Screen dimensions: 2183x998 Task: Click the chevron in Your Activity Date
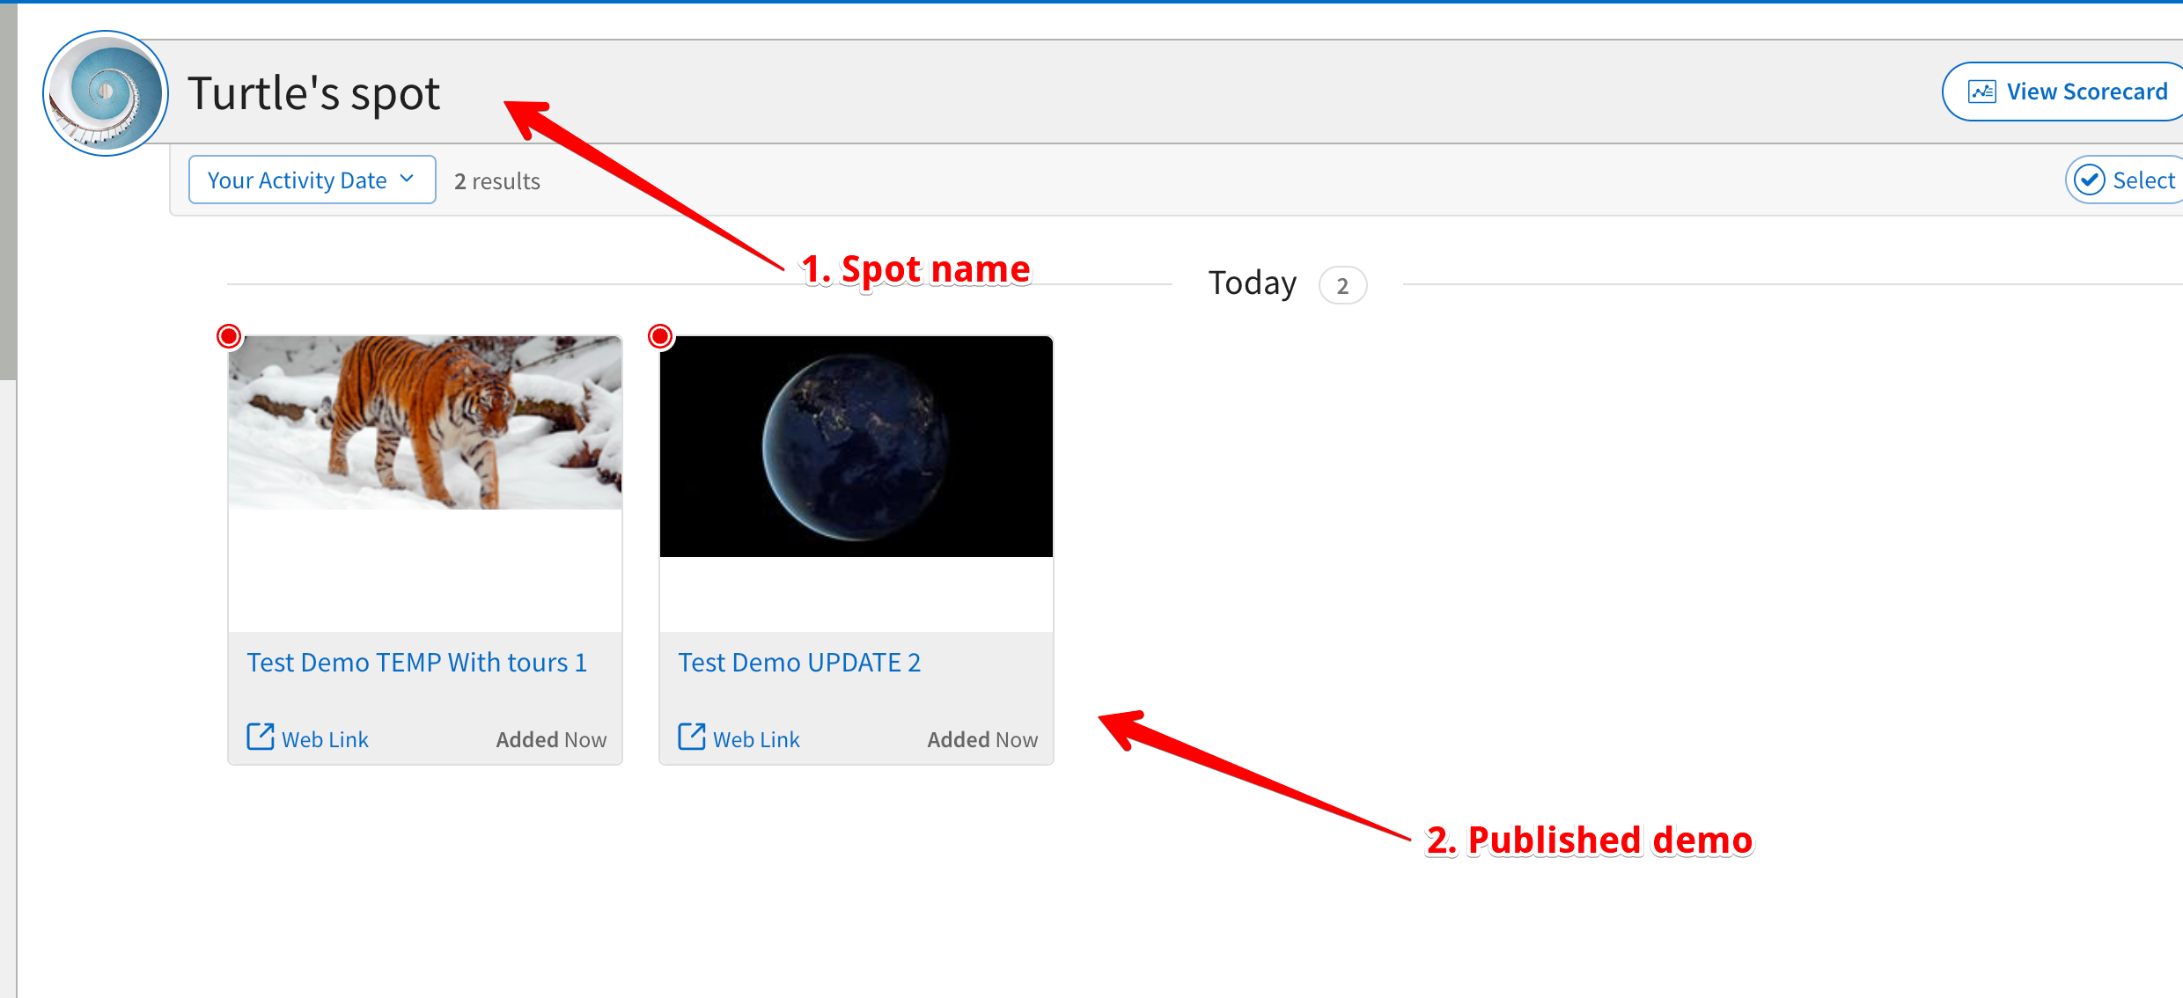coord(407,179)
